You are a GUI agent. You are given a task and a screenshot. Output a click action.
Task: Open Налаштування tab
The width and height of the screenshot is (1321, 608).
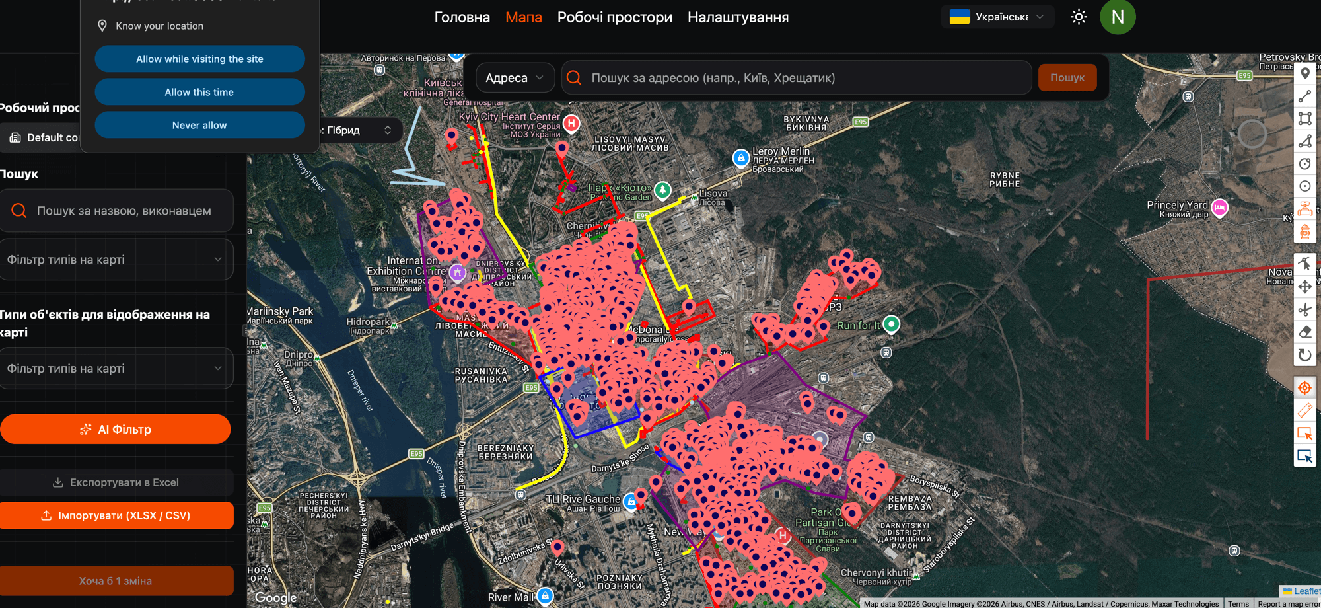(738, 17)
